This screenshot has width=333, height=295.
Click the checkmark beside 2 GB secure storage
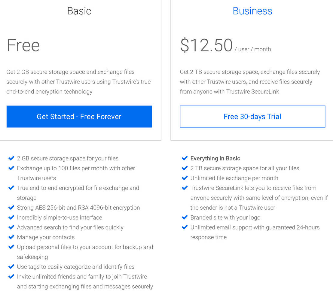pyautogui.click(x=11, y=158)
